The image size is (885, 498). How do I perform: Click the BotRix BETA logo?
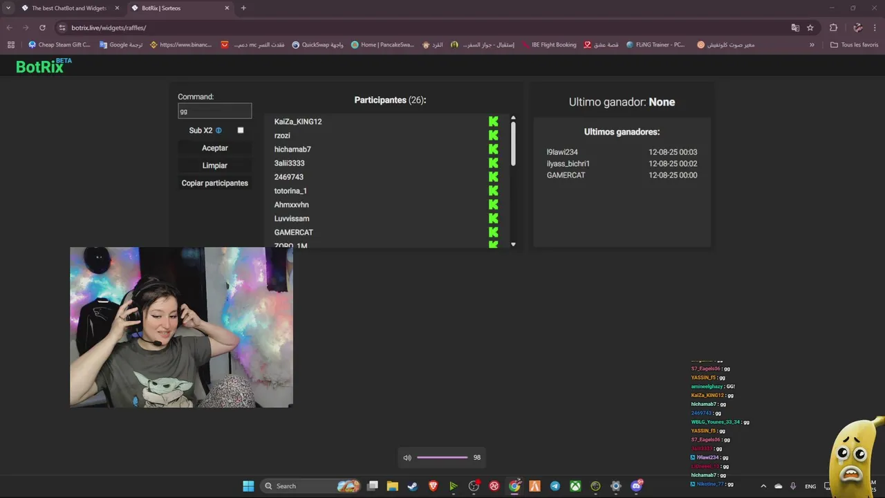tap(44, 66)
